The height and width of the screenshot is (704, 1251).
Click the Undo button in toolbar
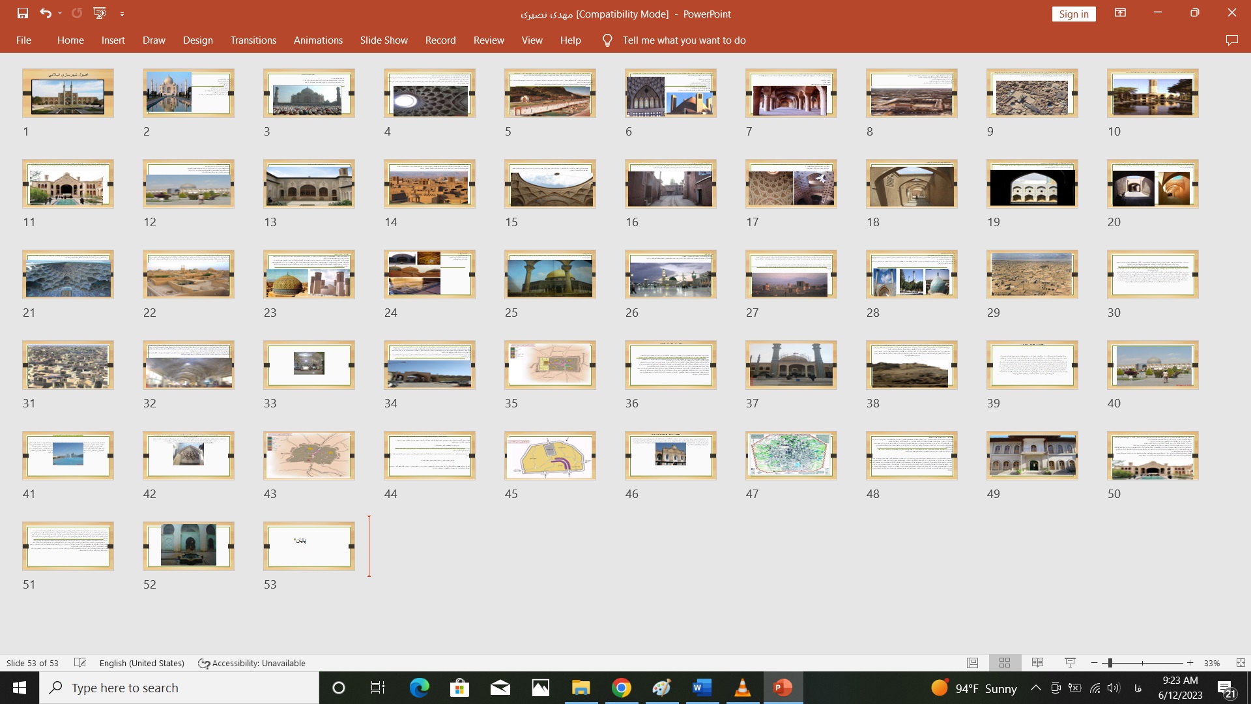(45, 13)
